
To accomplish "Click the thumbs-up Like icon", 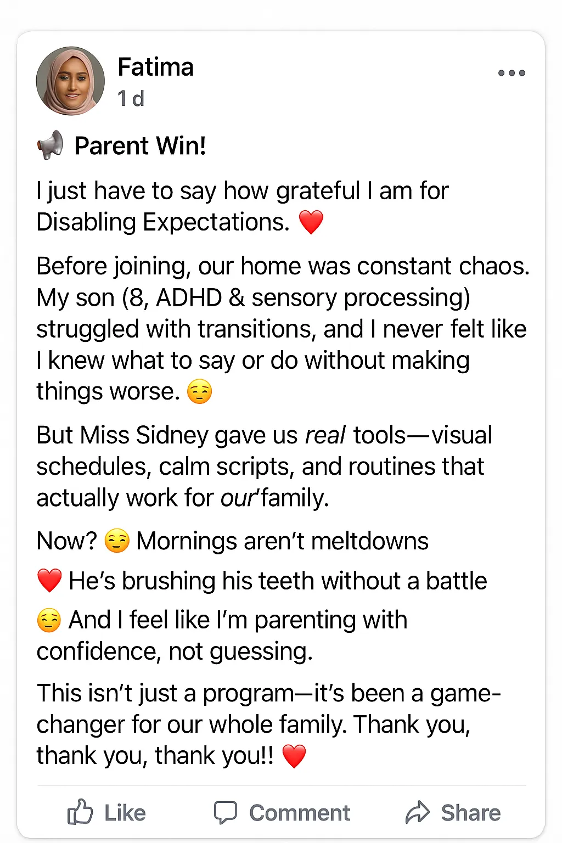I will [x=80, y=812].
